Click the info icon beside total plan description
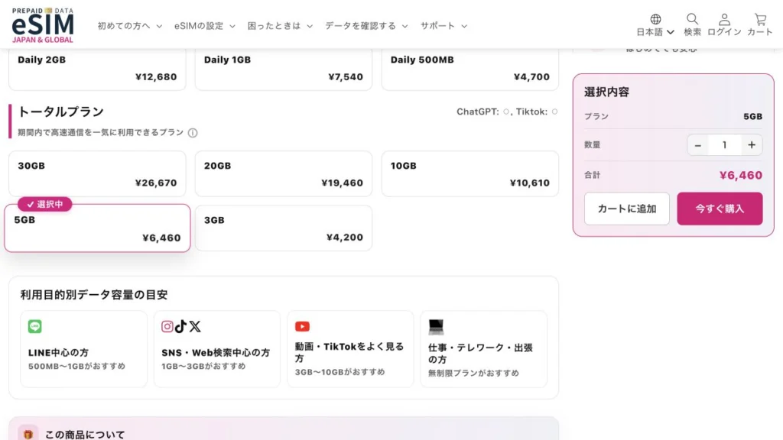Image resolution: width=783 pixels, height=440 pixels. pos(193,133)
